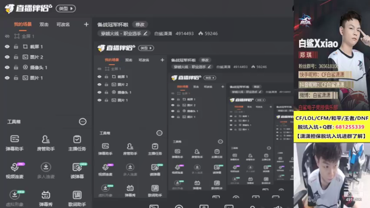Click the flame popularity icon beside 59246
Screen dimensions: 370x208
(201, 33)
